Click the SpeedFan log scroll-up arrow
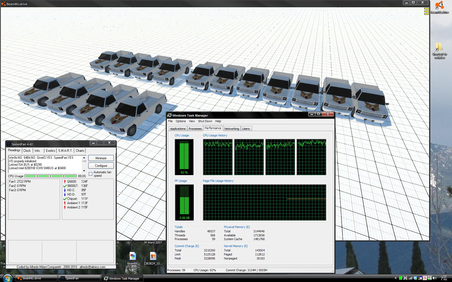 tap(84, 158)
